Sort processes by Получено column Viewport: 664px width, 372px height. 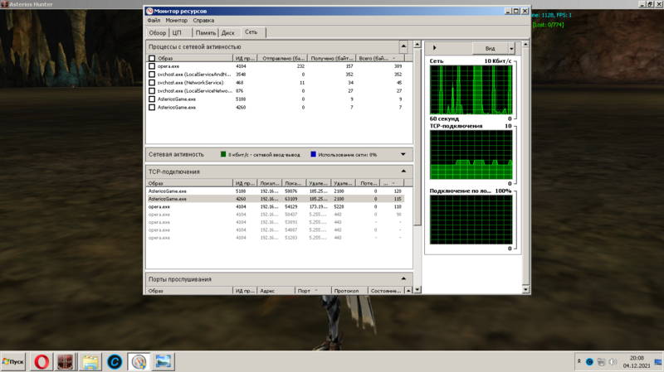click(x=332, y=58)
